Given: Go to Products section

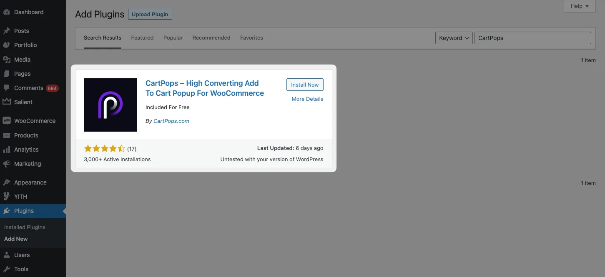Looking at the screenshot, I should pos(33,135).
